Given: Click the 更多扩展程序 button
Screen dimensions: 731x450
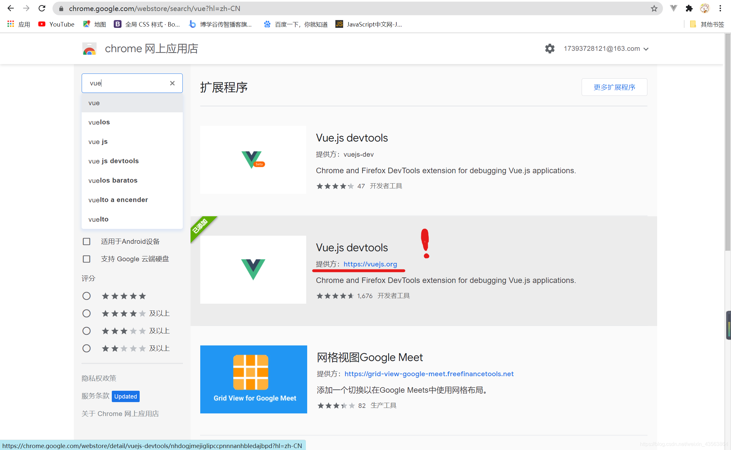Looking at the screenshot, I should [x=614, y=87].
